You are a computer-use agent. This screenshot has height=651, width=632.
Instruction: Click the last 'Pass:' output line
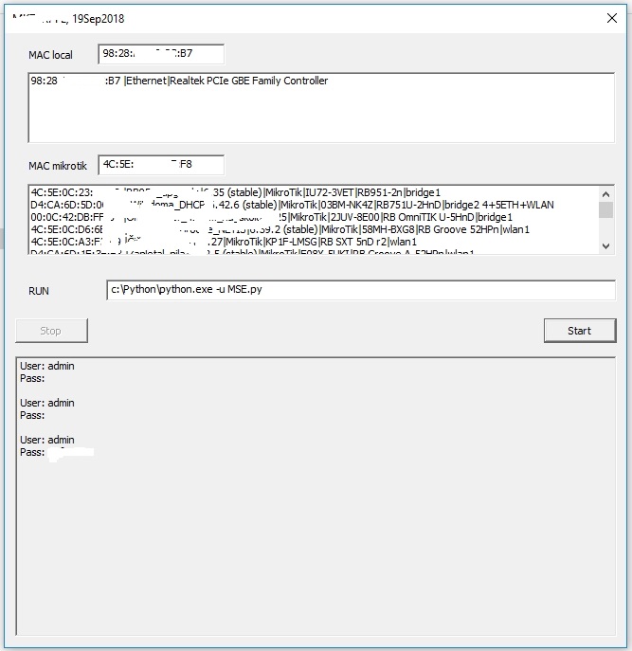(x=32, y=452)
